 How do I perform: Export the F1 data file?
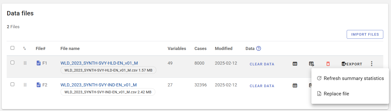tap(352, 64)
